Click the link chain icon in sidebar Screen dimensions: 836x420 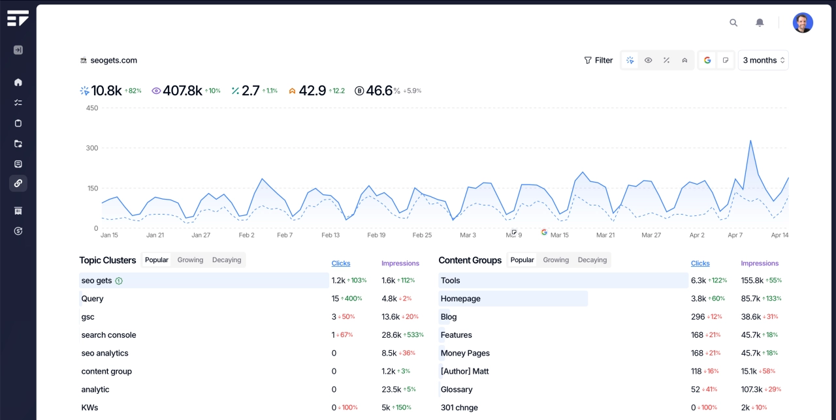point(18,183)
